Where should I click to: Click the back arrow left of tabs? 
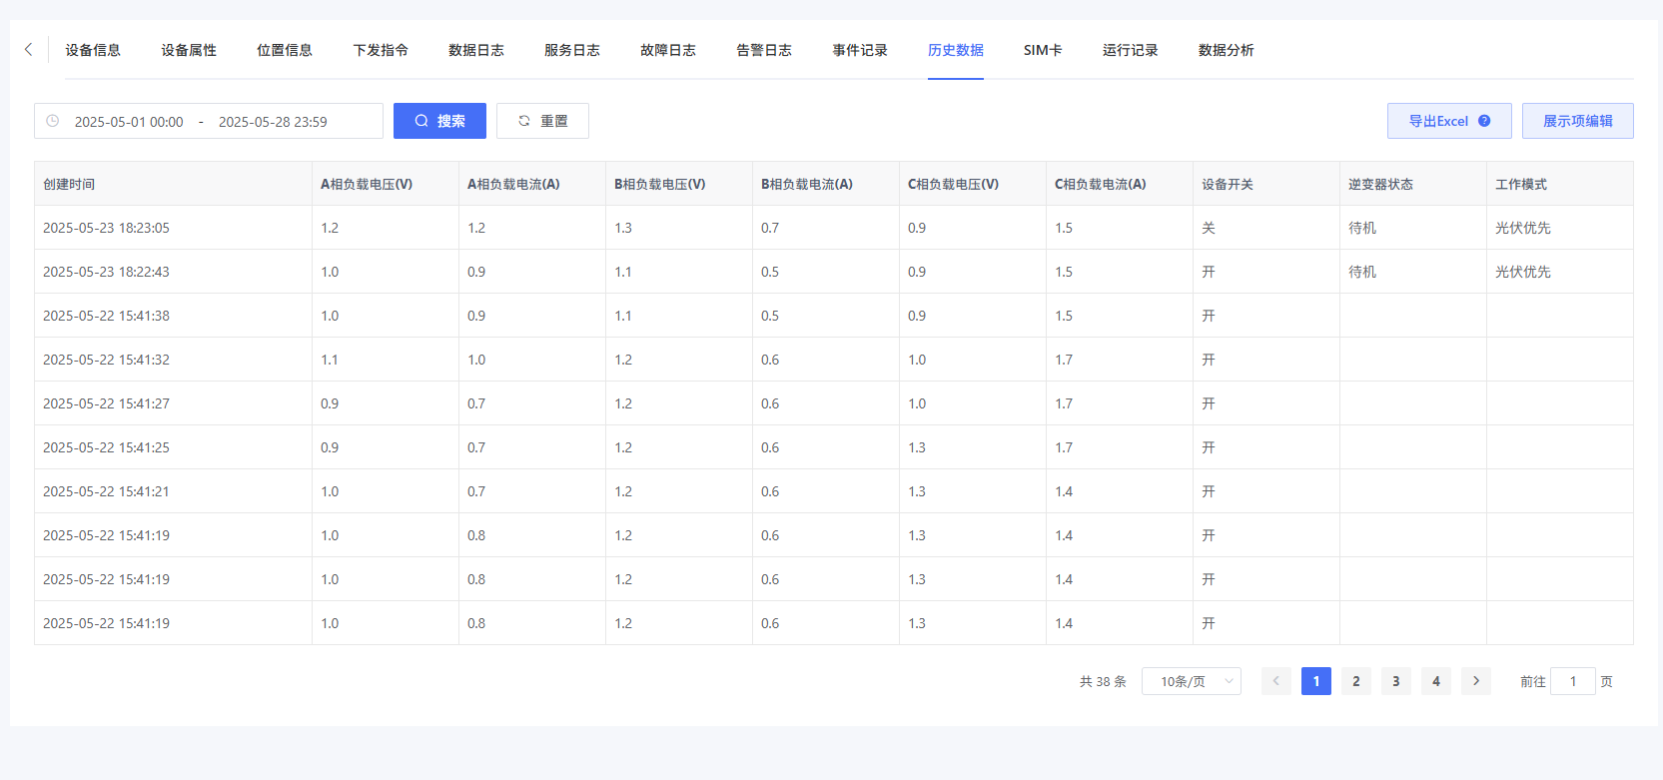[28, 49]
